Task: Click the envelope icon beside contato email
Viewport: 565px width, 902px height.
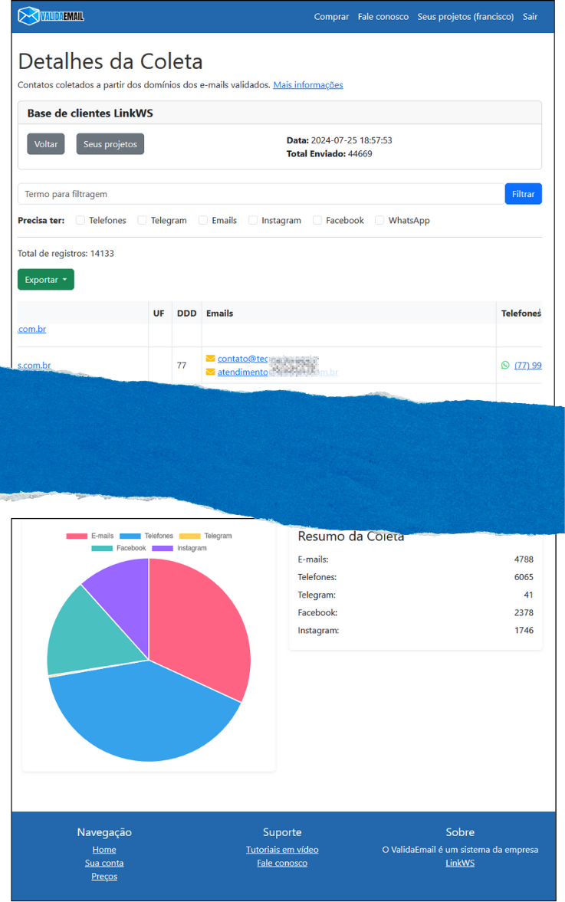Action: [x=210, y=359]
